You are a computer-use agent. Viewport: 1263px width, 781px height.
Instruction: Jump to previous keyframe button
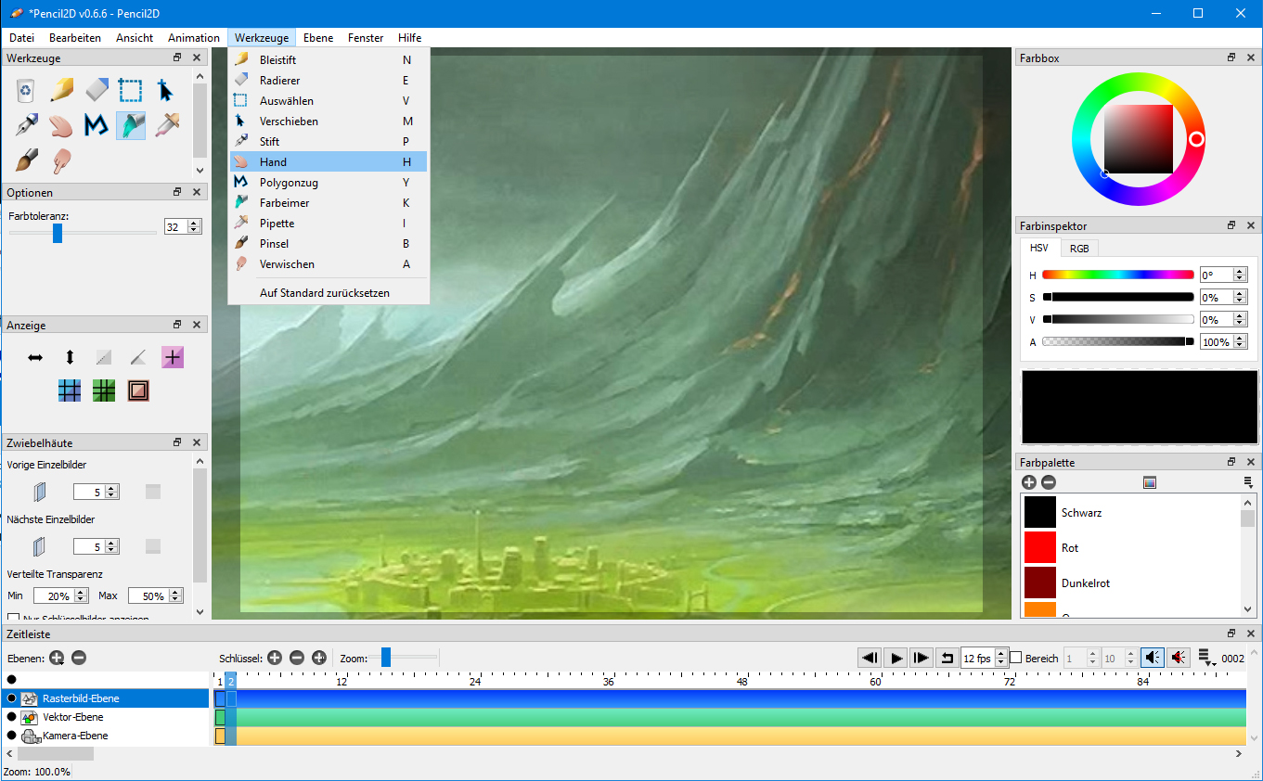(x=870, y=658)
